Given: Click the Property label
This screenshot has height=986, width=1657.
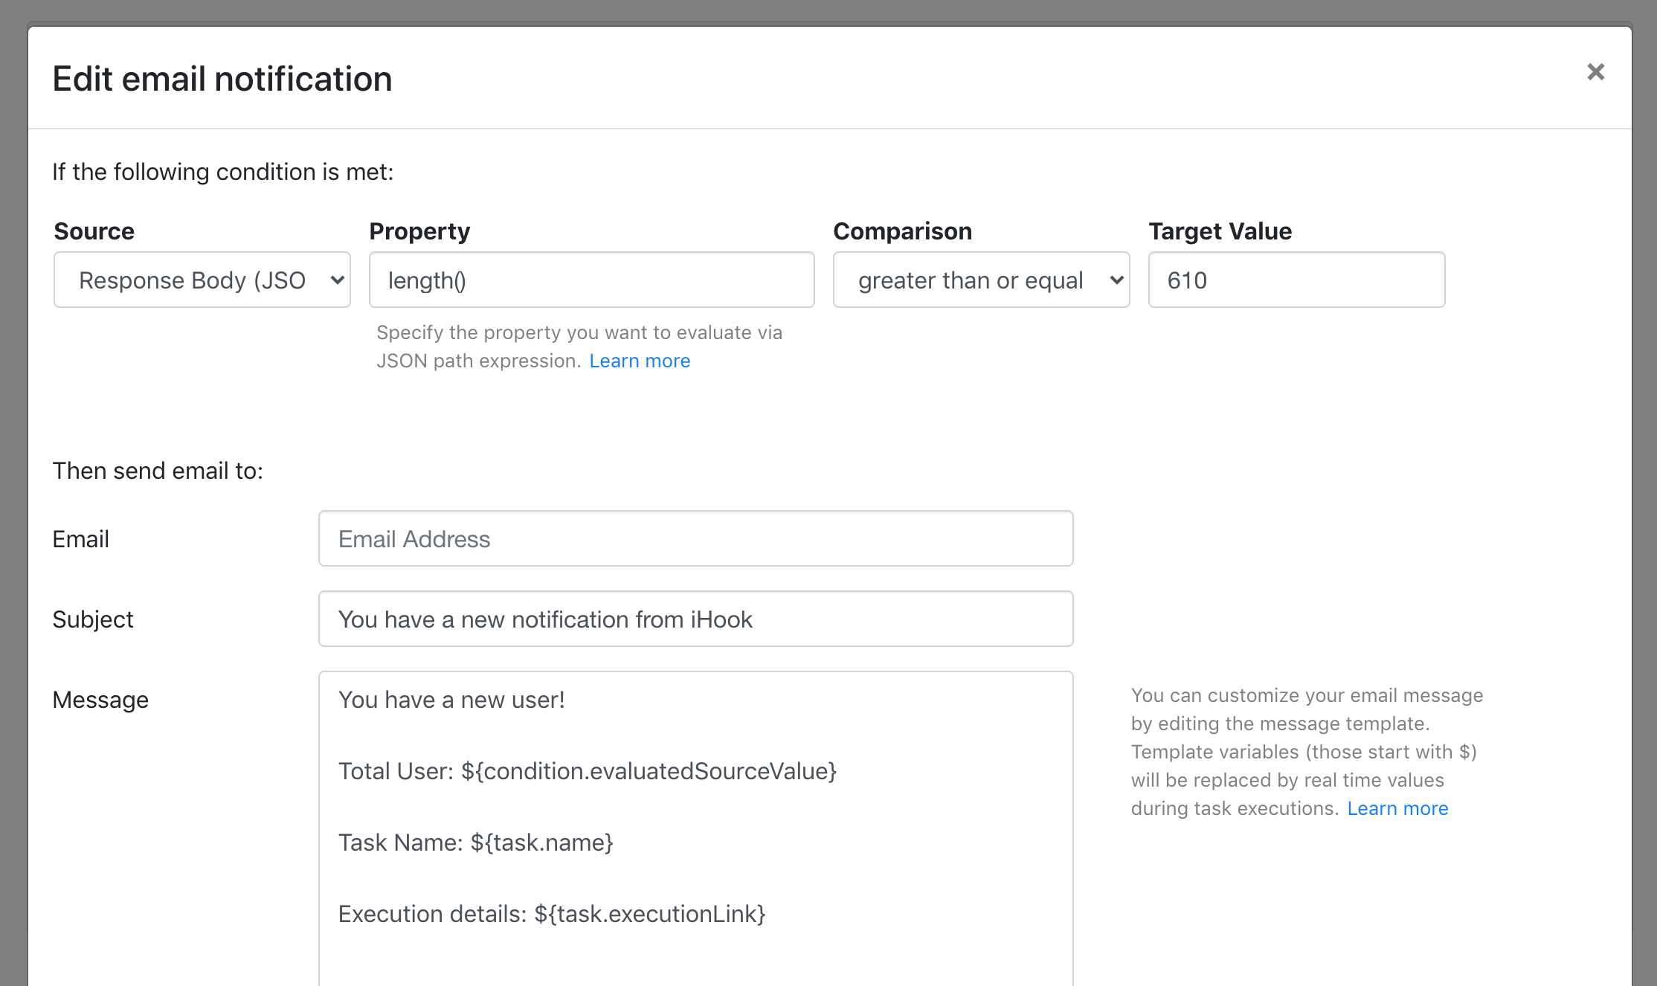Looking at the screenshot, I should tap(419, 231).
